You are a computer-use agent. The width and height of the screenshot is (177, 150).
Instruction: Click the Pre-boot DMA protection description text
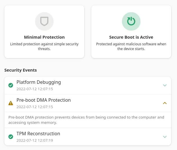tap(86, 120)
